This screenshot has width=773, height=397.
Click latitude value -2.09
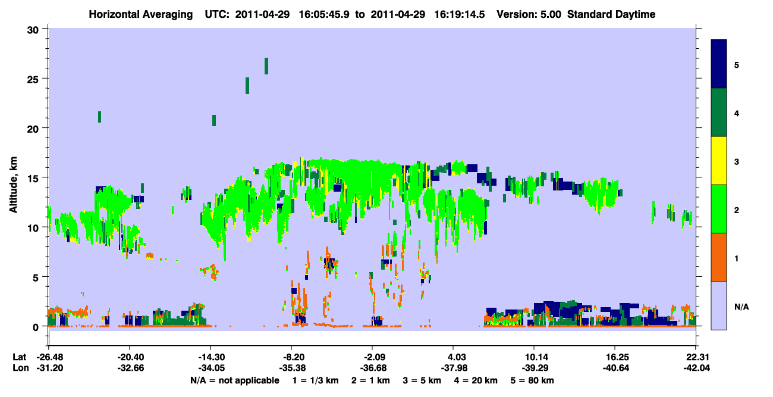[x=372, y=357]
